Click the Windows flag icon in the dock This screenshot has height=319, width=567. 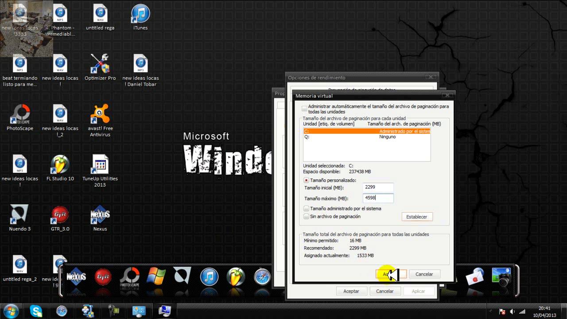156,277
